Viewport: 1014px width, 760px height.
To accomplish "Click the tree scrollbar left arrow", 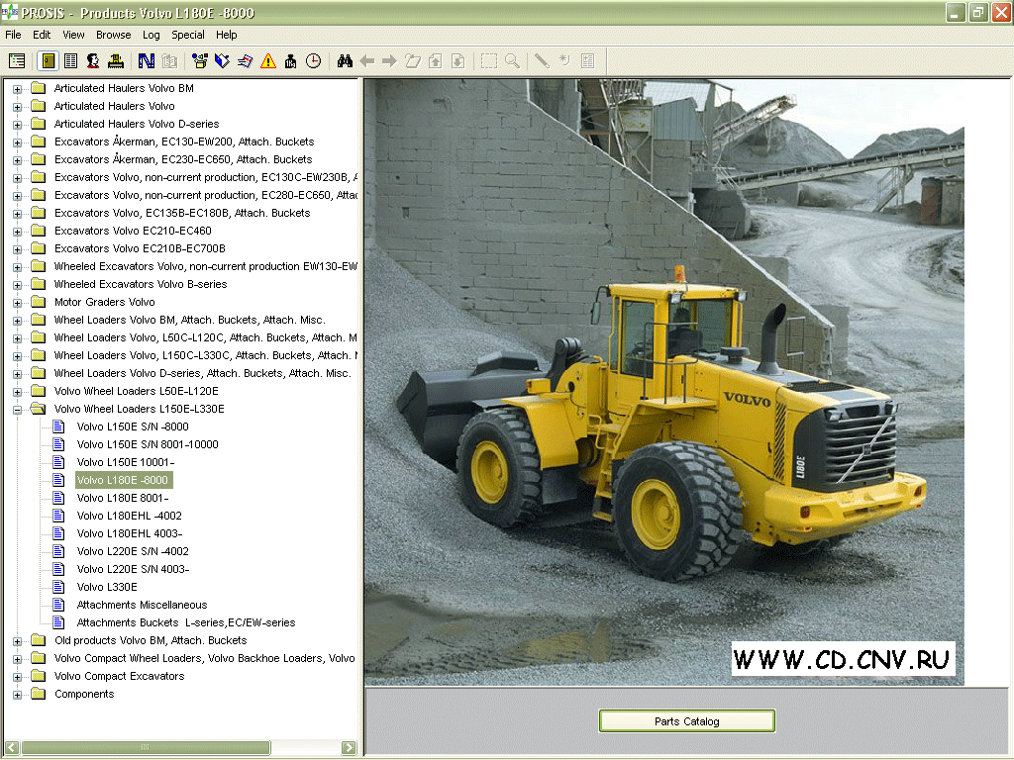I will point(12,748).
